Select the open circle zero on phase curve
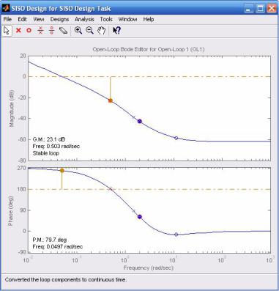Screen dimensions: 279x291 (176, 235)
